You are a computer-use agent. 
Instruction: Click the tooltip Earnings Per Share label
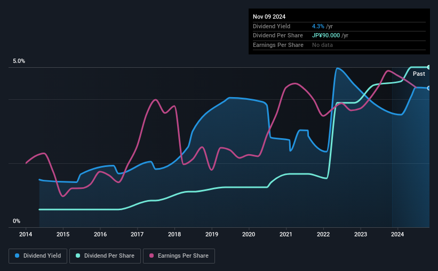click(278, 45)
